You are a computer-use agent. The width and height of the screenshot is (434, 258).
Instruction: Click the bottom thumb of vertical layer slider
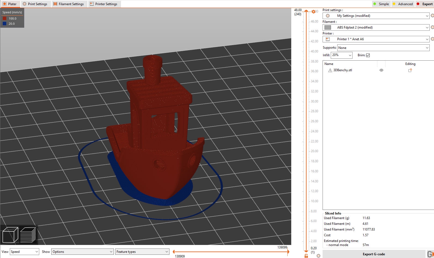pos(306,252)
